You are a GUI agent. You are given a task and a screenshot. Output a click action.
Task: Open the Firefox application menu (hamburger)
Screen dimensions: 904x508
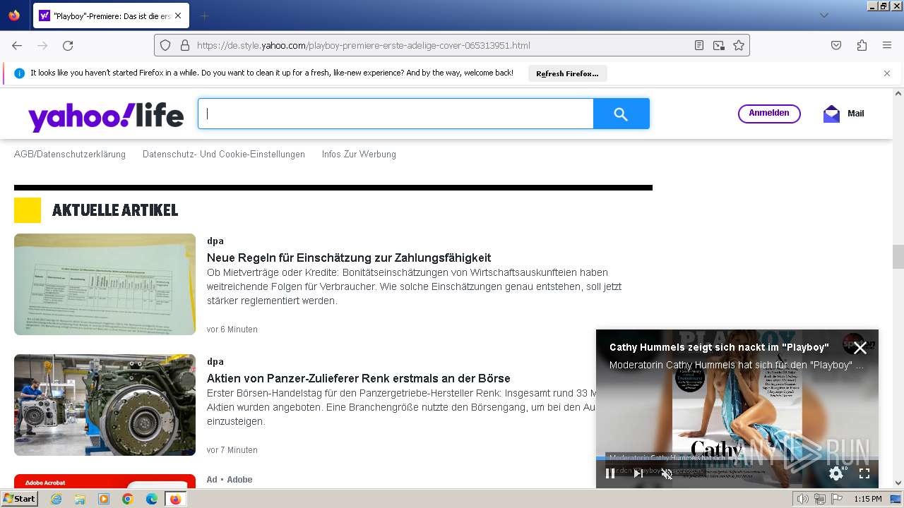pyautogui.click(x=887, y=45)
